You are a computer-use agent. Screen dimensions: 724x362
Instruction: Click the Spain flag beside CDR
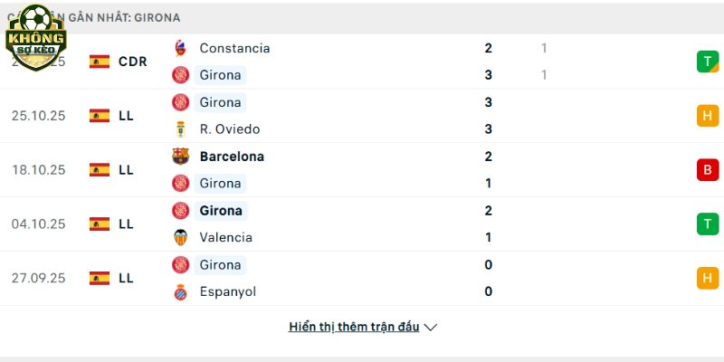[100, 62]
